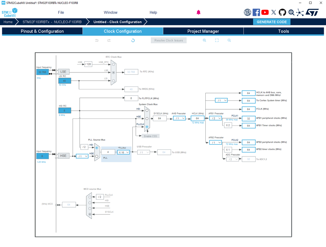Zoom out of the clock diagram
Viewport: 326px width, 247px height.
coord(229,40)
